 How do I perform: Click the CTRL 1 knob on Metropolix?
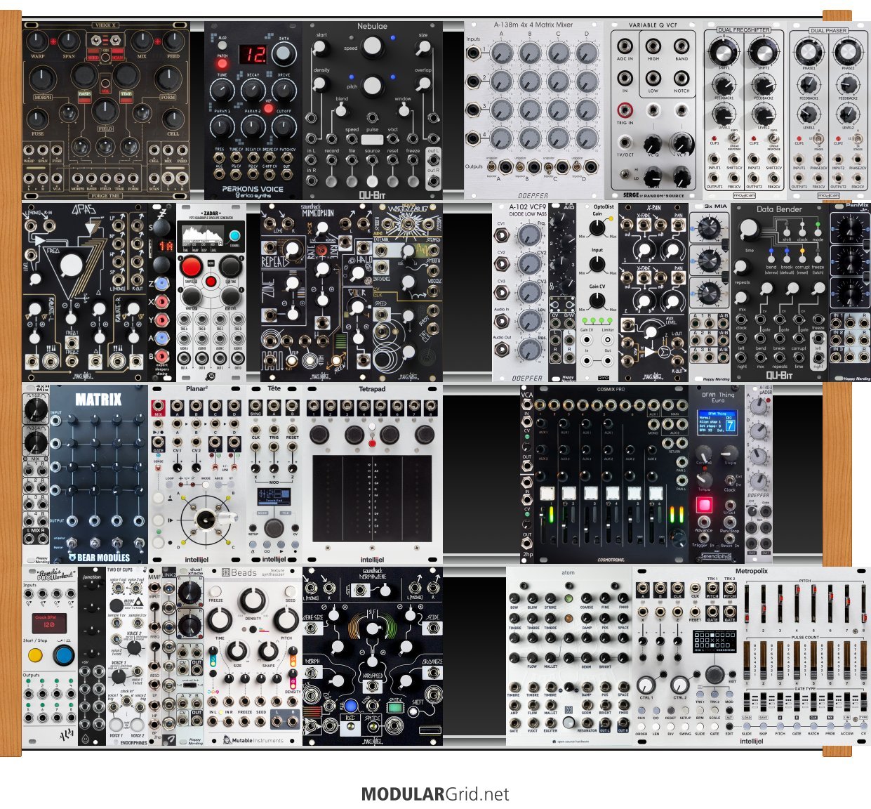(x=646, y=684)
